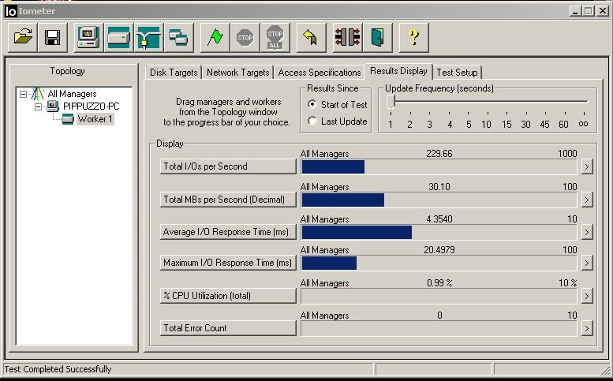Click CPU Utilization empty progress bar
The width and height of the screenshot is (613, 381).
(x=439, y=297)
